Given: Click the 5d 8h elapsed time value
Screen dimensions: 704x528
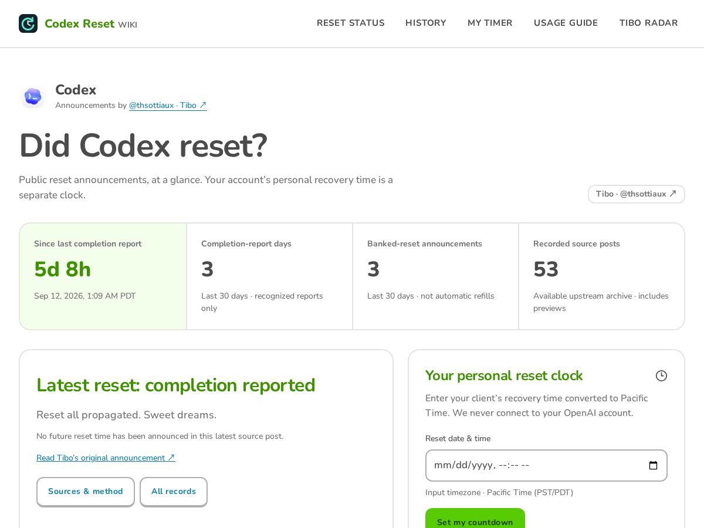Looking at the screenshot, I should point(63,269).
